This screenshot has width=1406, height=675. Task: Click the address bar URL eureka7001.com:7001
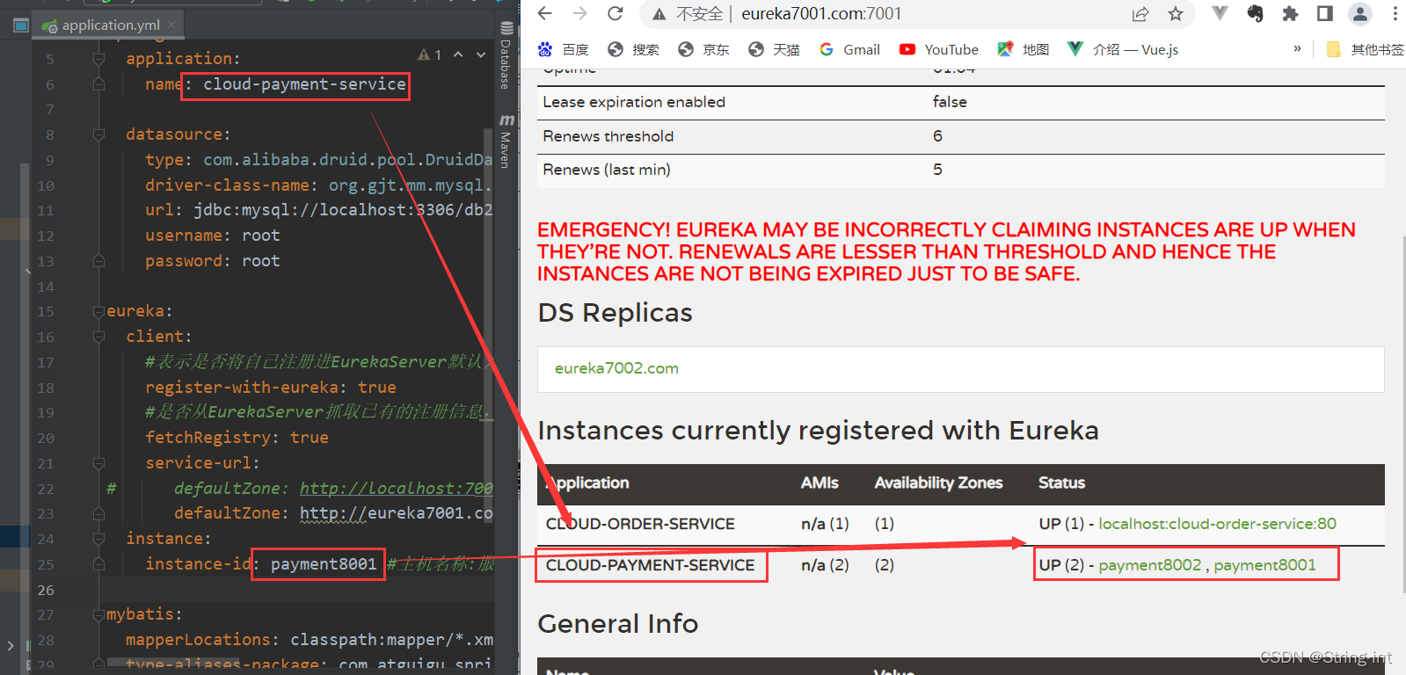click(821, 13)
